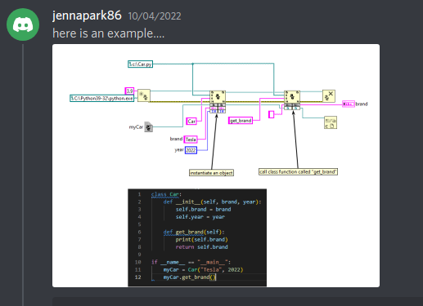Screen dimensions: 423x306
Task: Click the Tesla brand string control
Action: (x=191, y=140)
